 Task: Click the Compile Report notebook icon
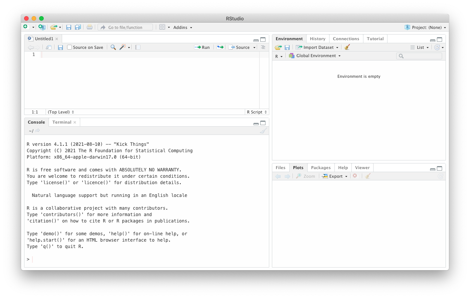138,47
